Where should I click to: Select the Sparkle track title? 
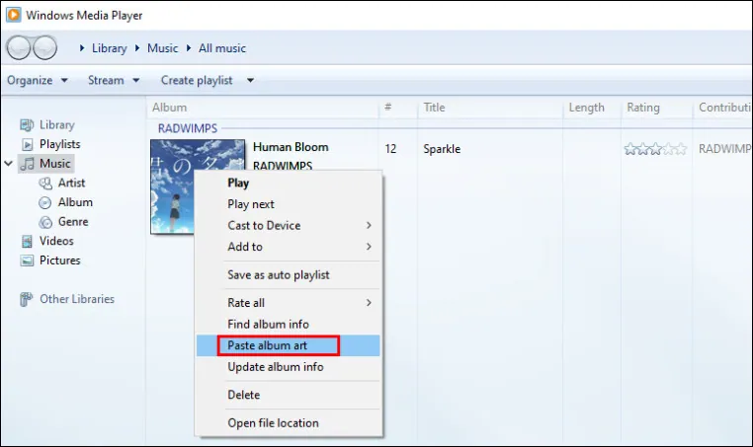442,149
